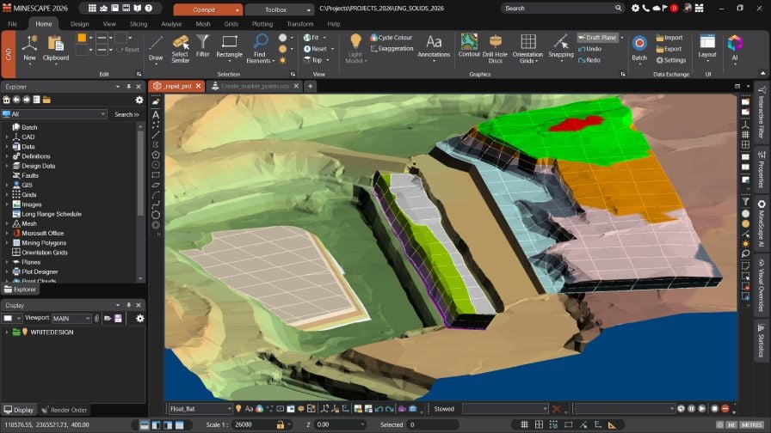
Task: Click the Display panel settings gear
Action: (140, 319)
